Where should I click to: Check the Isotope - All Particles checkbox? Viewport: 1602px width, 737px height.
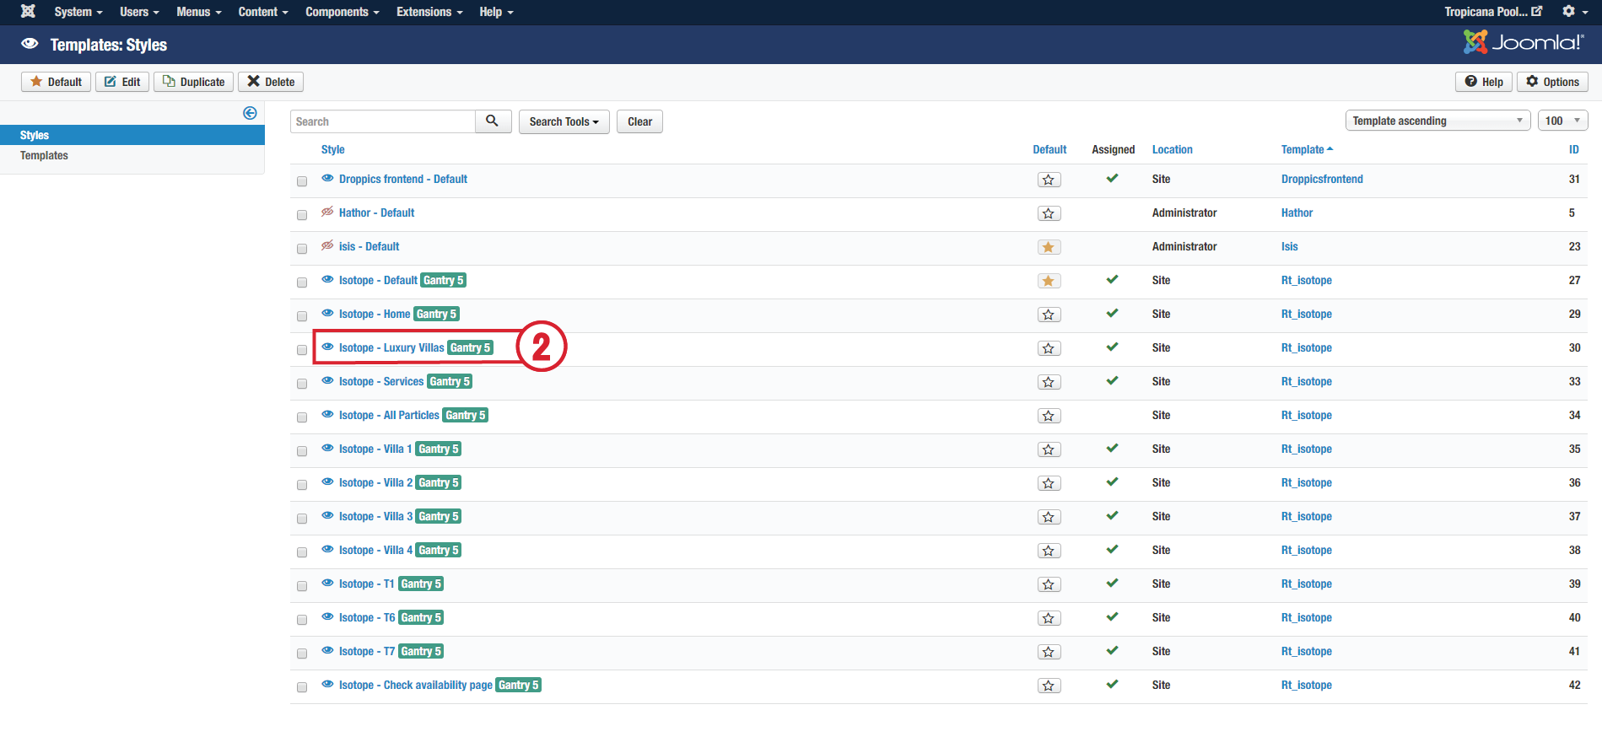(302, 417)
